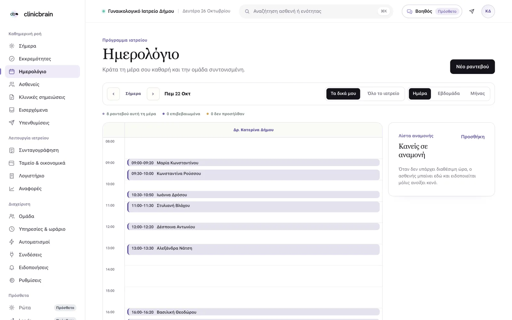Switch to Μήνας calendar view

tap(477, 93)
